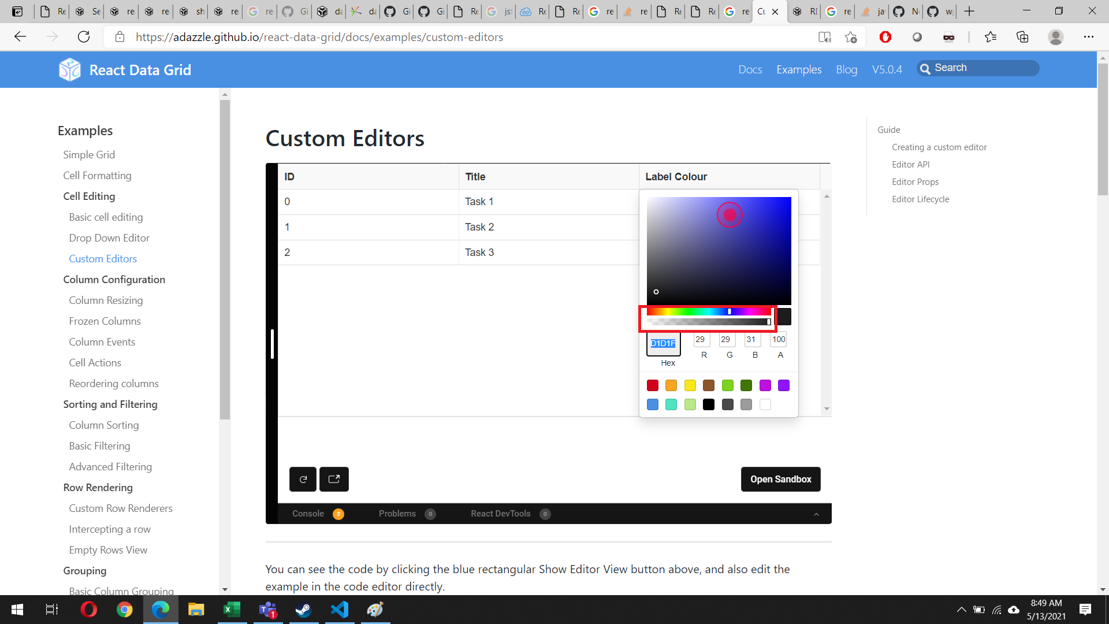Image resolution: width=1109 pixels, height=624 pixels.
Task: Refresh the sandbox preview
Action: pos(303,479)
